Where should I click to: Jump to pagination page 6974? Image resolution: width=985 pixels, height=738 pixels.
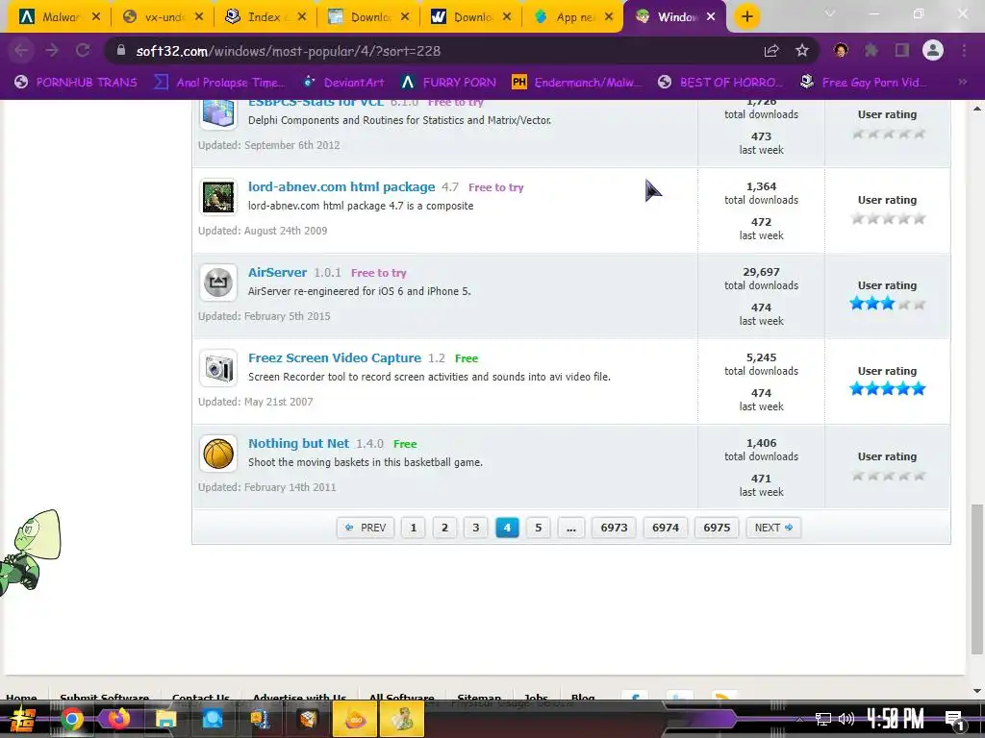coord(666,528)
